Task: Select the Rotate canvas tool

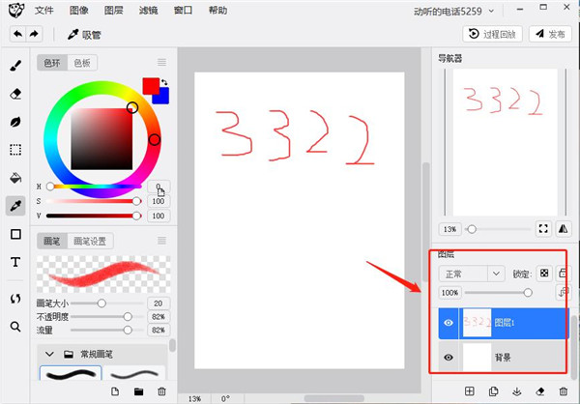Action: [x=15, y=299]
